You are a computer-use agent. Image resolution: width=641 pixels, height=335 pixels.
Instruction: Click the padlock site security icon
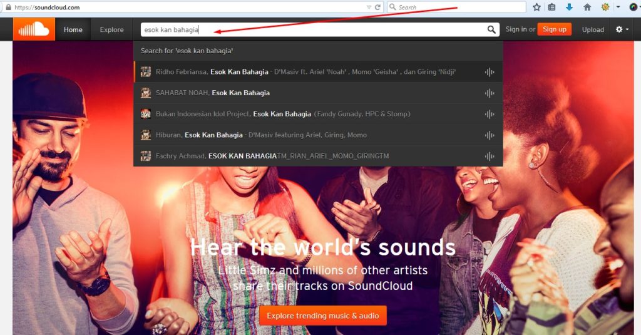[x=8, y=7]
